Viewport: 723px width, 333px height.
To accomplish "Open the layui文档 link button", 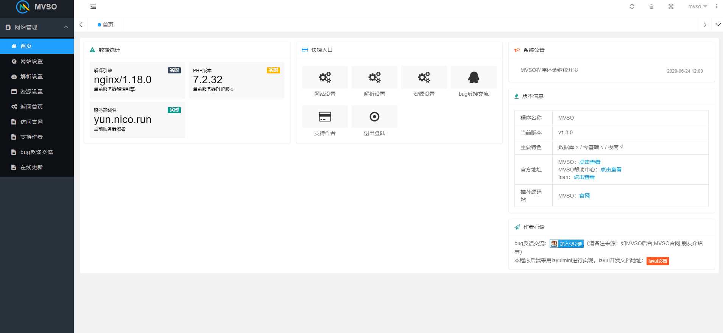I will 658,261.
